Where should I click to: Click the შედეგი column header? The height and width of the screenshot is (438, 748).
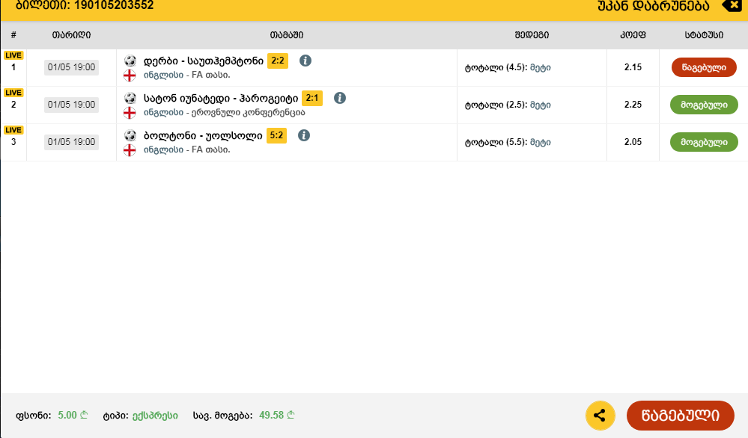(x=532, y=34)
